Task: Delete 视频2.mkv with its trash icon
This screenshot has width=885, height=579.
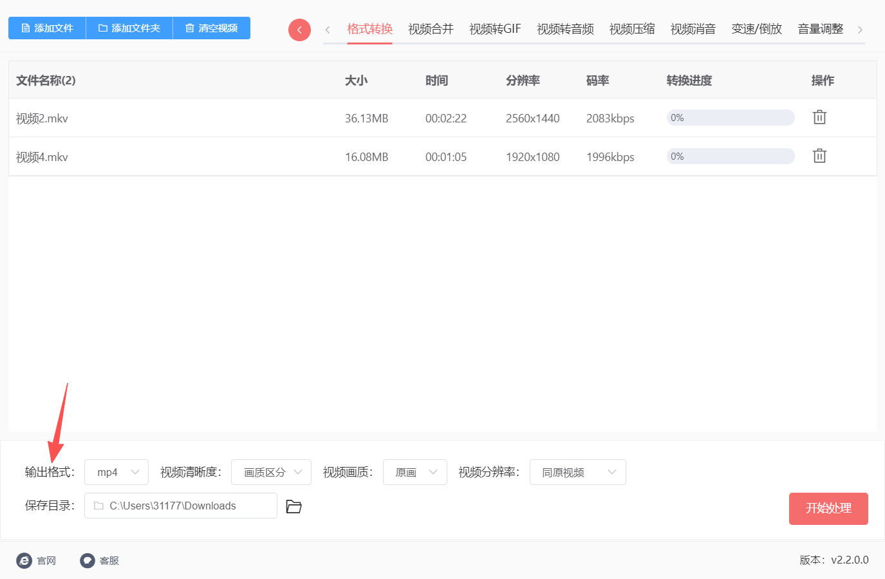Action: pos(819,117)
